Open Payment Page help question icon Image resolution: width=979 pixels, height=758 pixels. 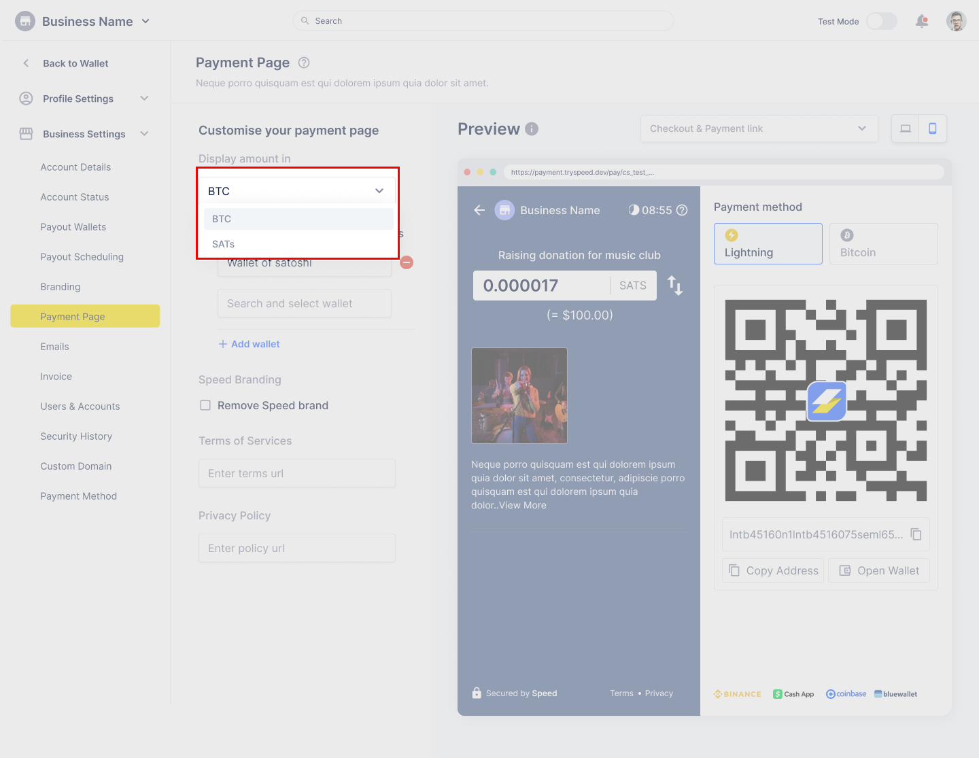pos(304,63)
